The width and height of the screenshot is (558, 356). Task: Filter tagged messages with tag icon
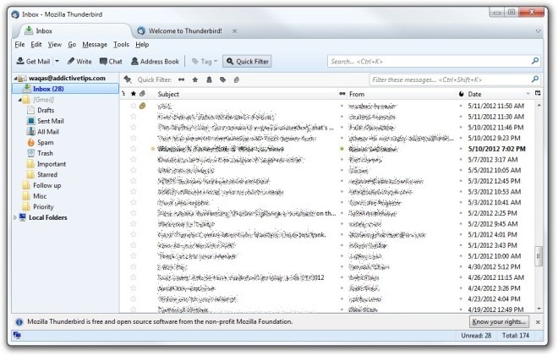coord(222,79)
